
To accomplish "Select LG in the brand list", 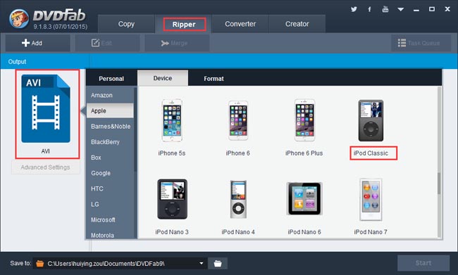I will pyautogui.click(x=110, y=204).
